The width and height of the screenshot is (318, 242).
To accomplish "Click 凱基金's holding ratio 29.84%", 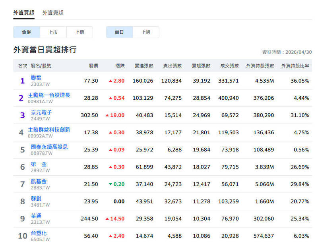I will click(300, 184).
